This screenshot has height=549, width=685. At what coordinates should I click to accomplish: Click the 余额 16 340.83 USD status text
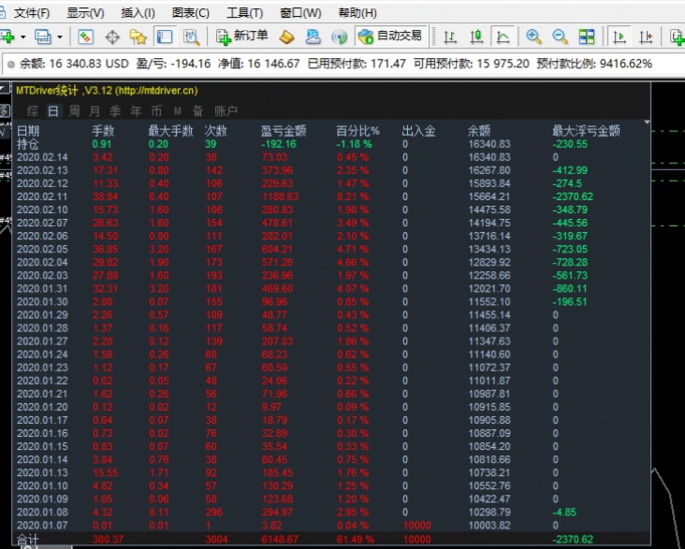(74, 64)
